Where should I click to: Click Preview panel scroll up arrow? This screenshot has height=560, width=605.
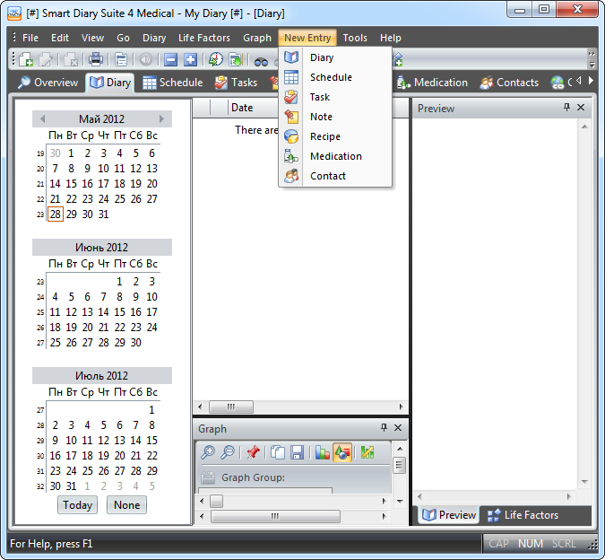[584, 127]
